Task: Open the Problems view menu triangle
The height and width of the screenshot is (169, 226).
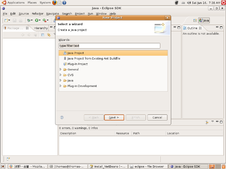Action: click(213, 121)
